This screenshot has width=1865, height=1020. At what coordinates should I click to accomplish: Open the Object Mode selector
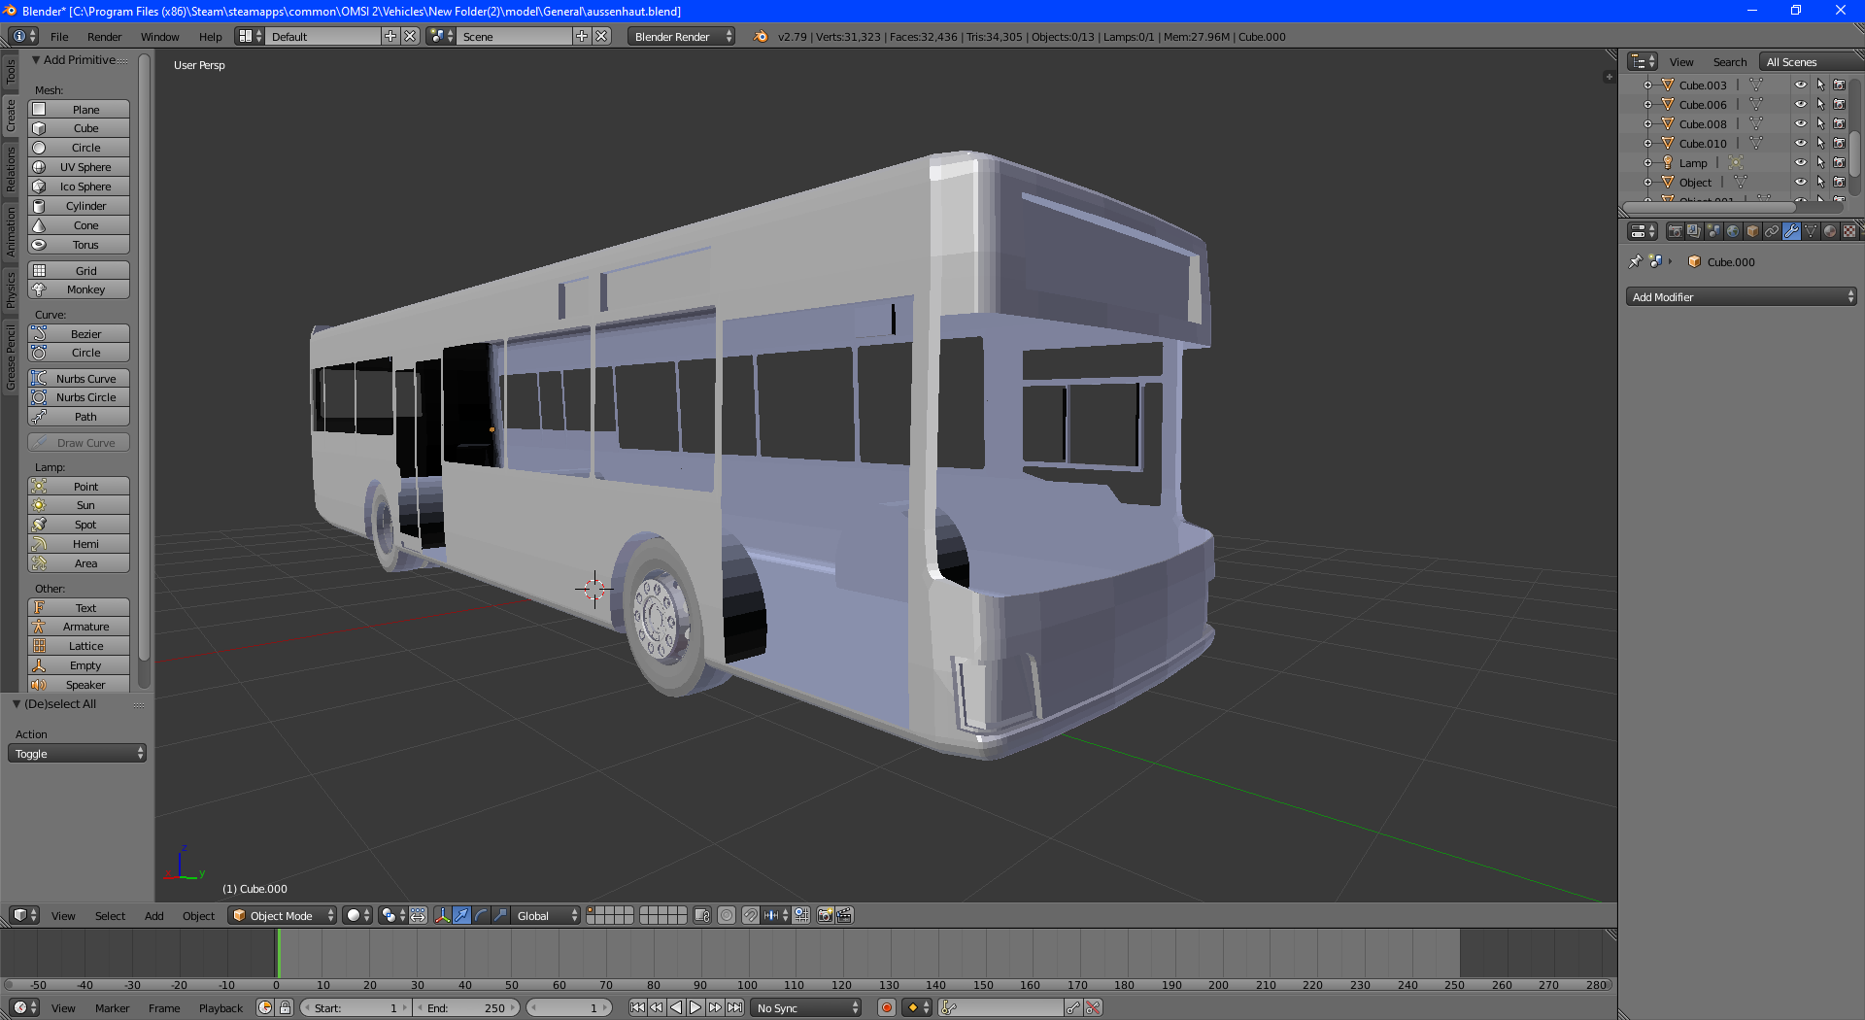[x=282, y=915]
